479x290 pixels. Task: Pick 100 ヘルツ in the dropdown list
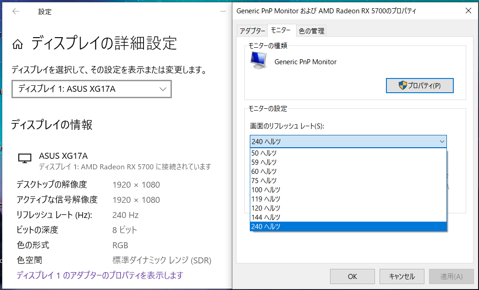(x=348, y=190)
